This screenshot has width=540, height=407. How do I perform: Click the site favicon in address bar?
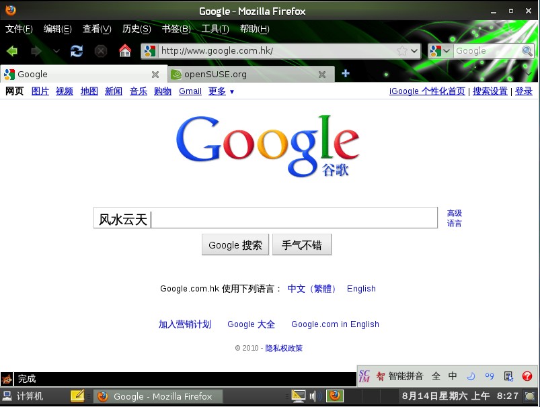tap(150, 51)
